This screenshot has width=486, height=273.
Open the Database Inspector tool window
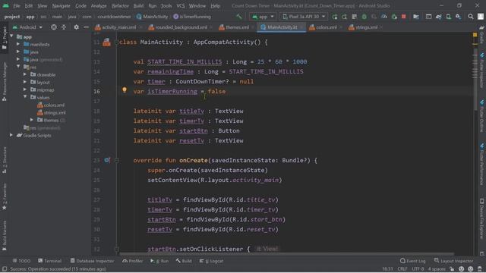tap(92, 261)
